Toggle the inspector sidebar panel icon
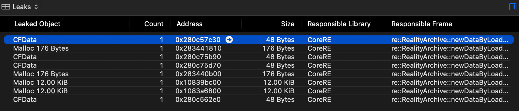This screenshot has width=519, height=111. (513, 7)
